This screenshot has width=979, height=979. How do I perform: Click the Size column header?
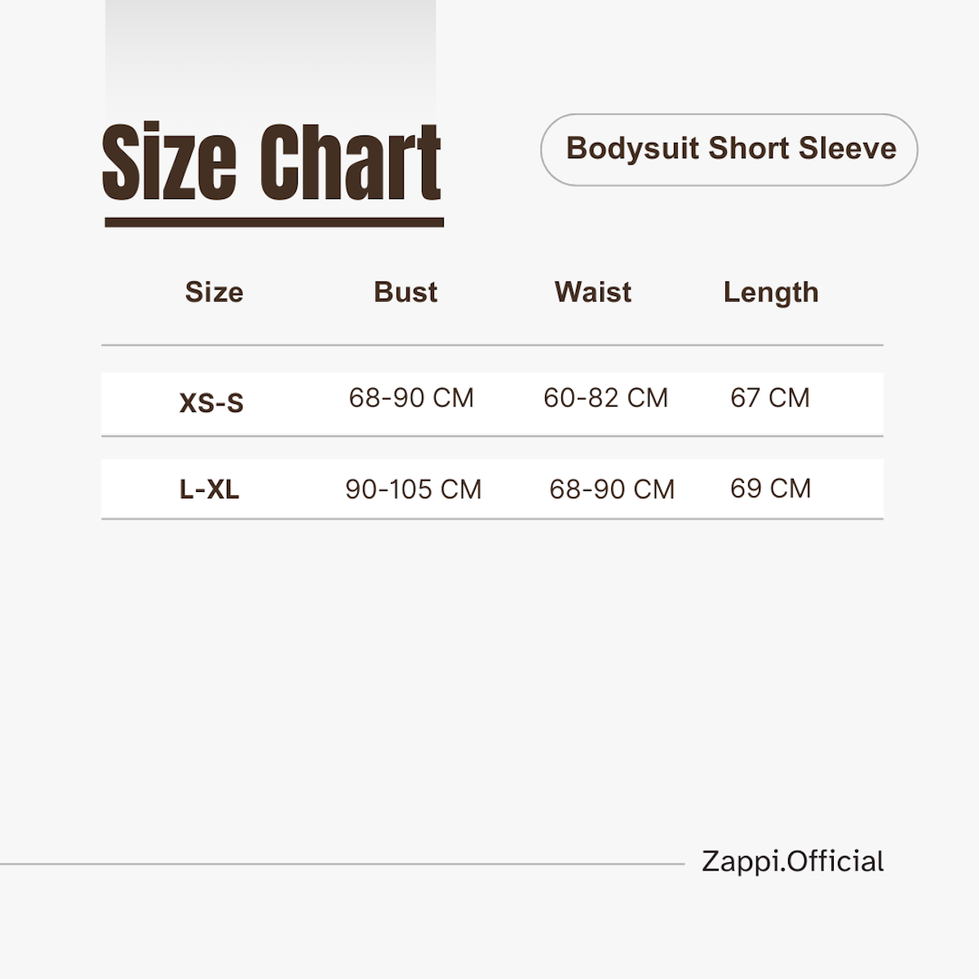pos(214,292)
